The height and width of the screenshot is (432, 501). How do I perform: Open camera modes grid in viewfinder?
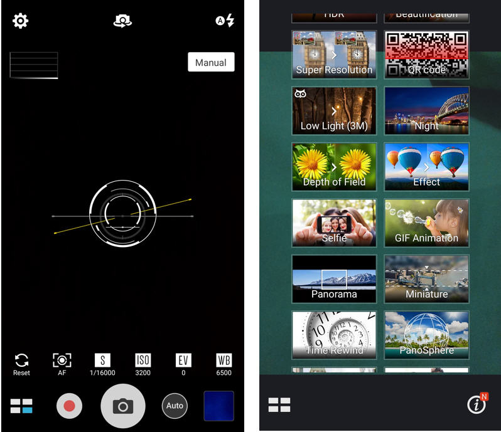point(21,406)
